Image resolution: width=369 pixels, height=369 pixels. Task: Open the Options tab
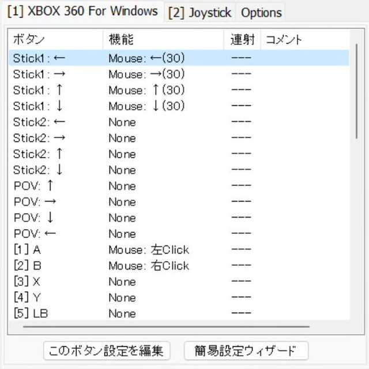tap(261, 12)
